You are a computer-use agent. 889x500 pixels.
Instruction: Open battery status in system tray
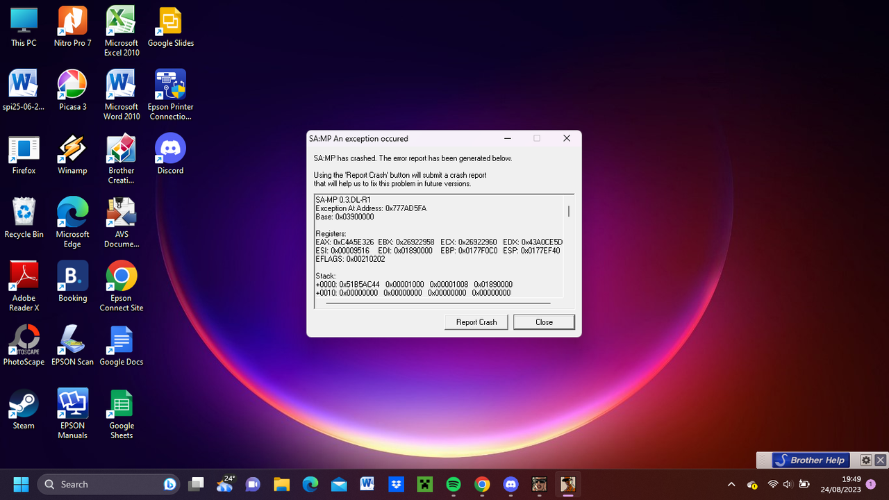[804, 484]
